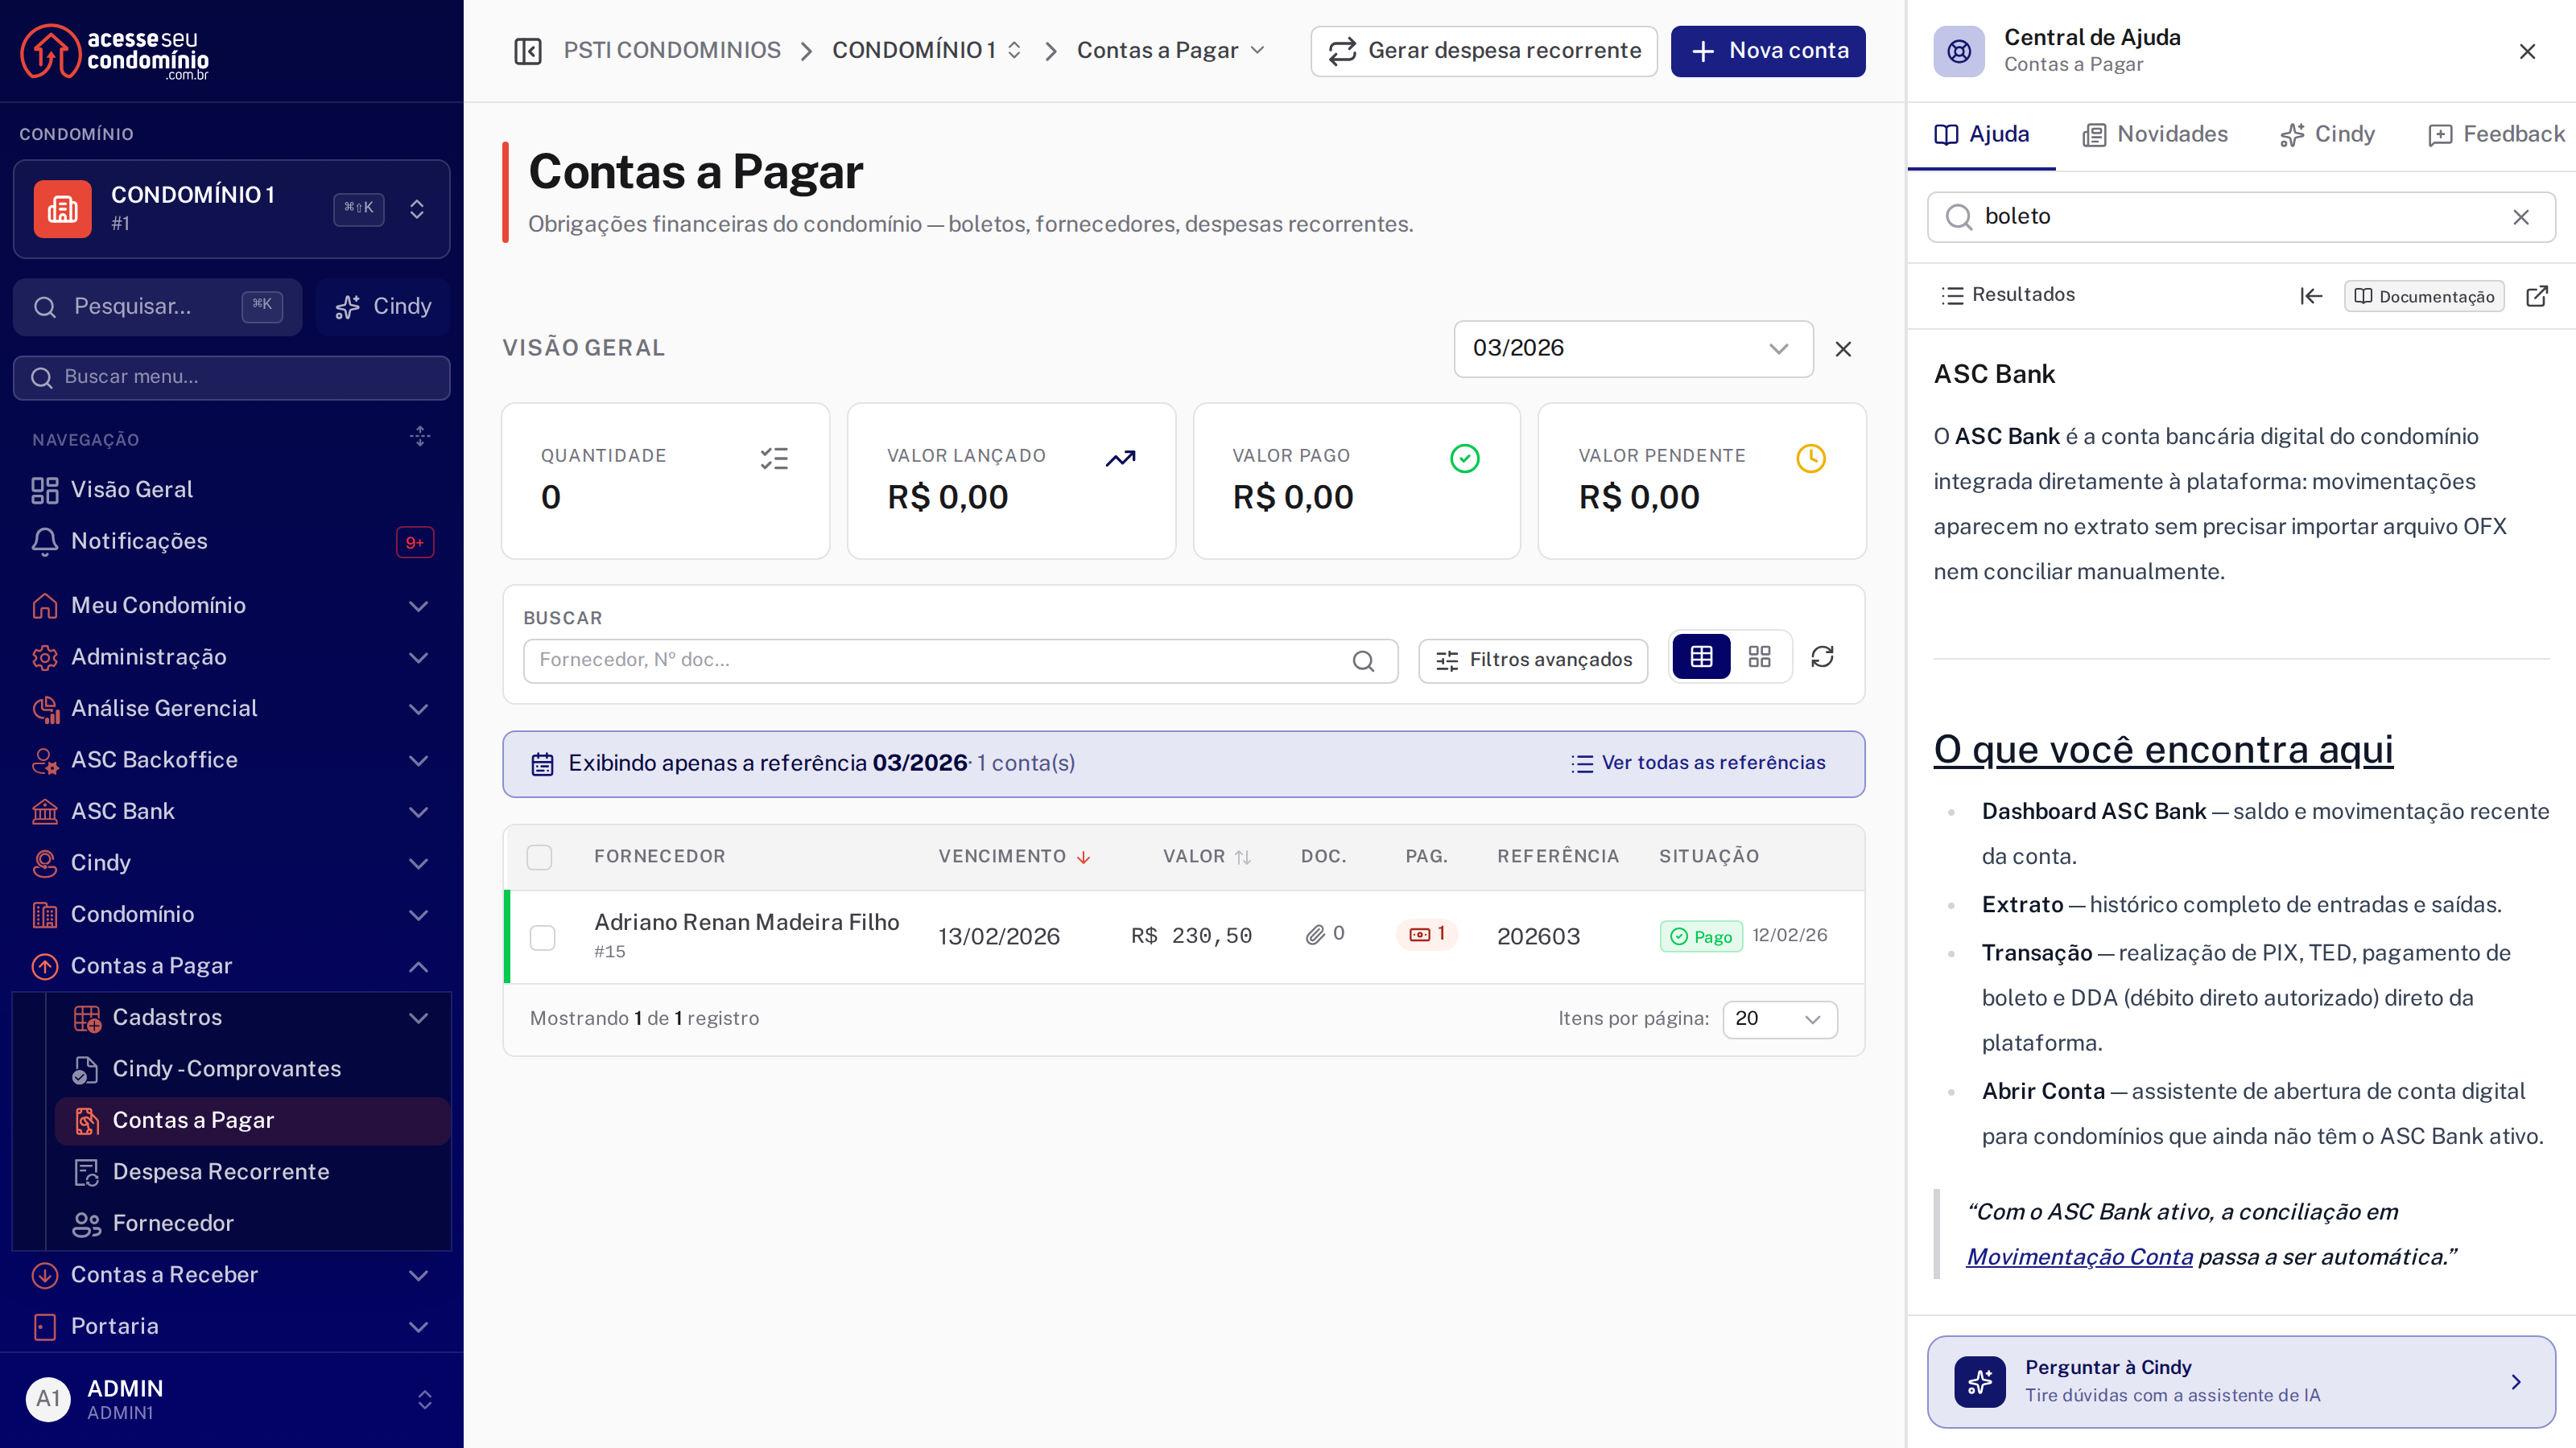This screenshot has height=1448, width=2576.
Task: Close the Central de Ajuda panel
Action: tap(2527, 51)
